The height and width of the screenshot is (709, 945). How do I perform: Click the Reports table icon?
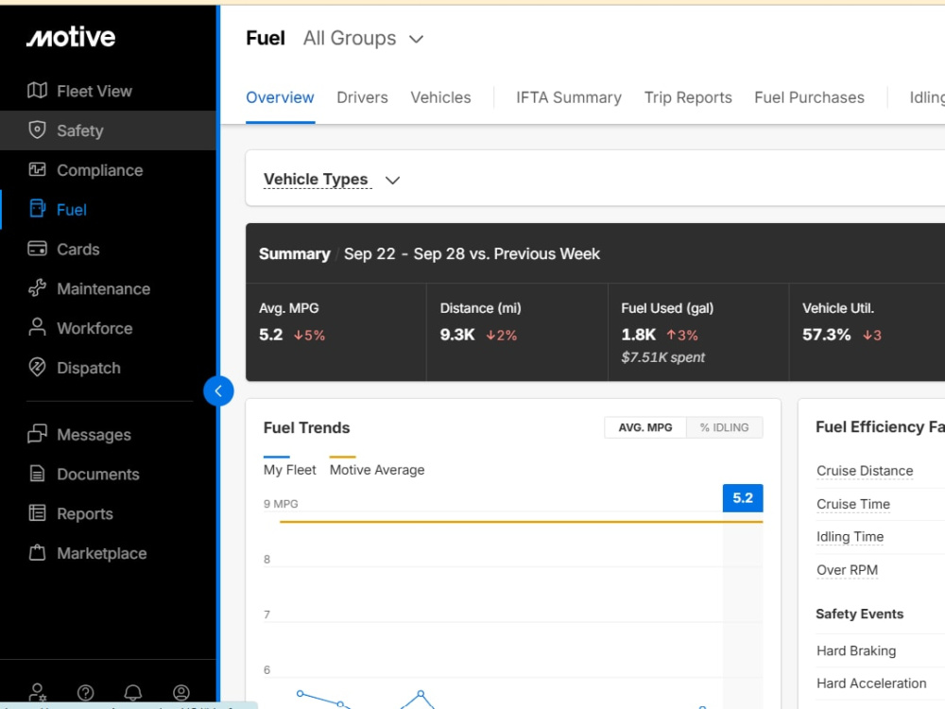click(x=38, y=513)
